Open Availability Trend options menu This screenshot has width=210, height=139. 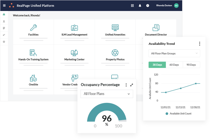200,44
